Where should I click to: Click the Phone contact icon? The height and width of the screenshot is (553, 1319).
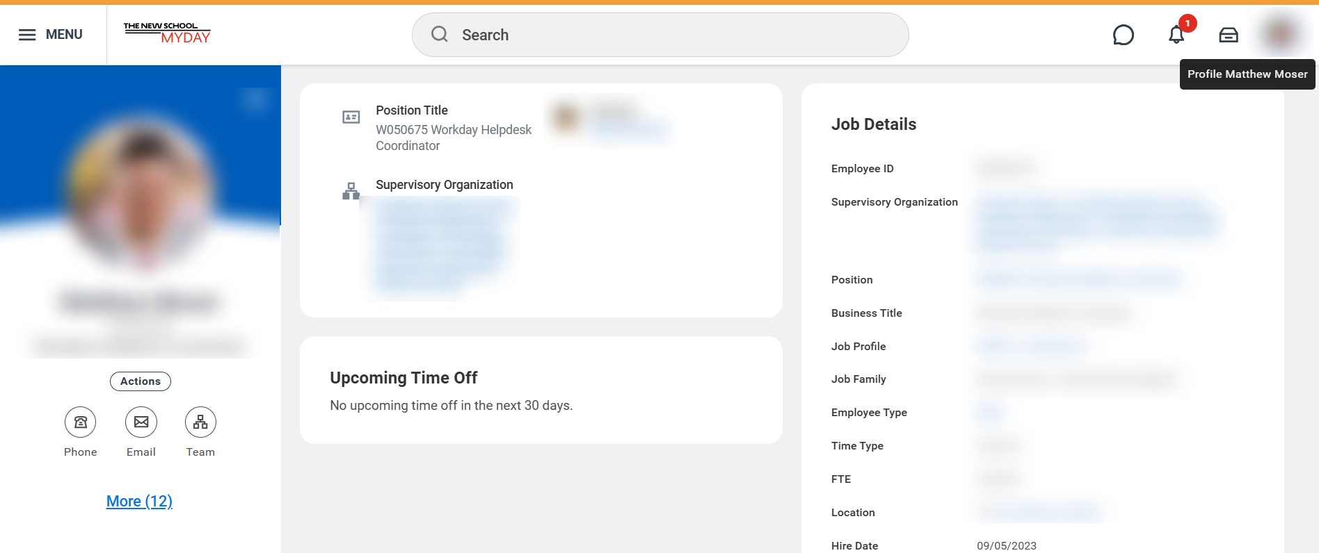[x=81, y=422]
